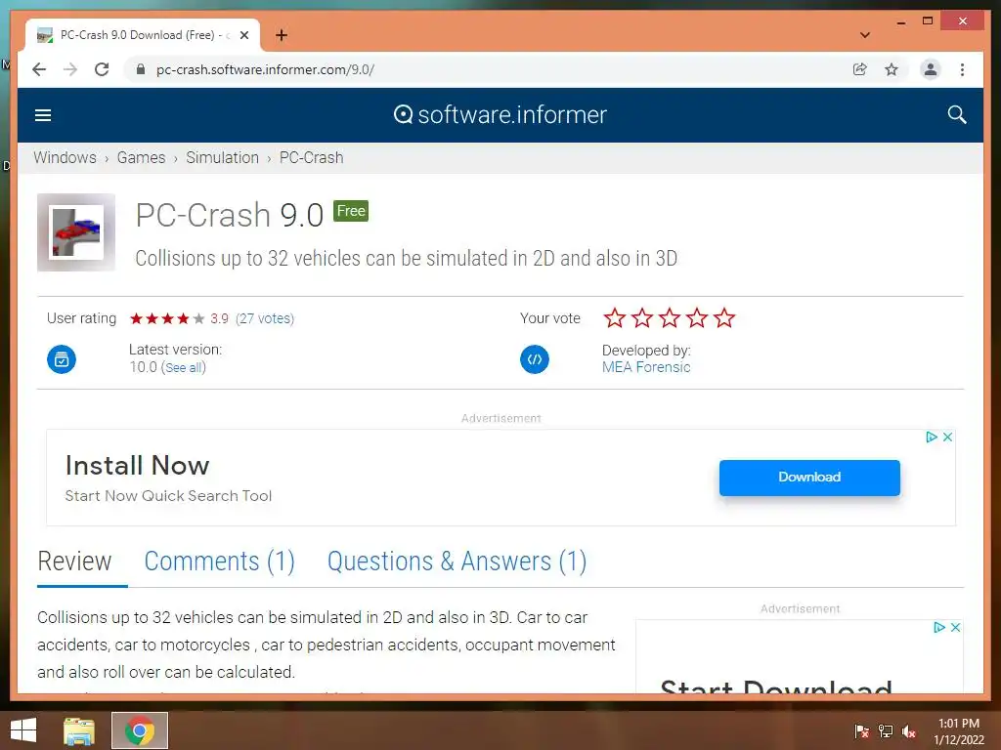
Task: Click the site search magnifier icon
Action: coord(956,115)
